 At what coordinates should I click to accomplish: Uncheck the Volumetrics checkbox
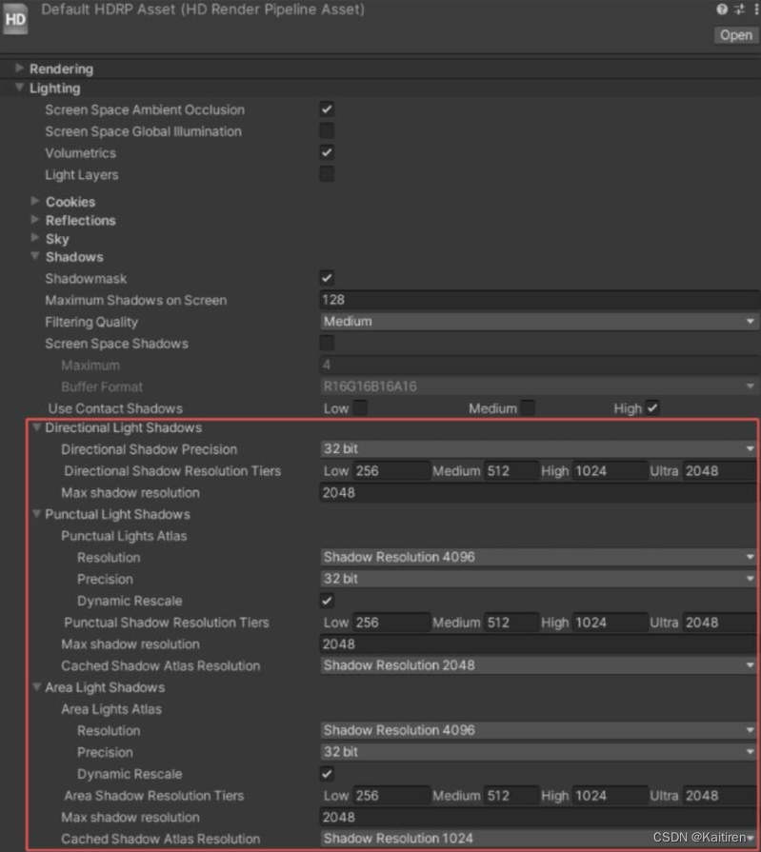[327, 152]
